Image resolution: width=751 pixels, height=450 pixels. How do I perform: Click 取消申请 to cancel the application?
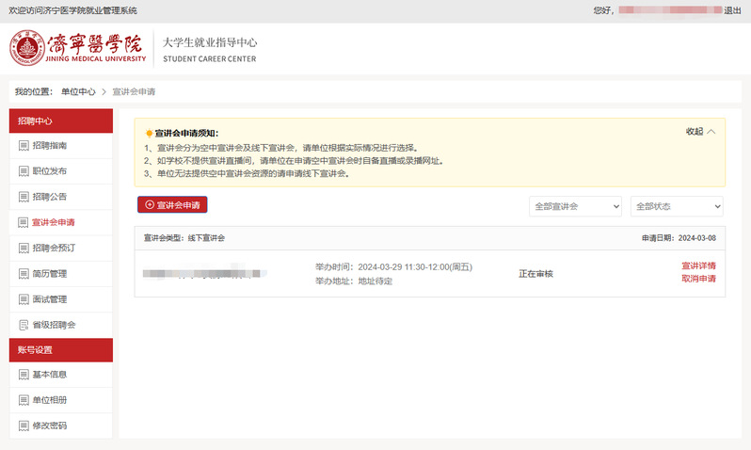pos(698,279)
